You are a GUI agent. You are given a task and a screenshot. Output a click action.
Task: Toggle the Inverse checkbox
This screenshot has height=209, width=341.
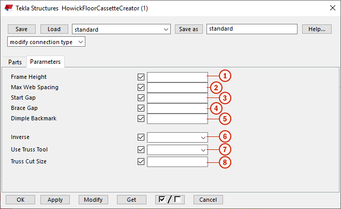pos(141,137)
